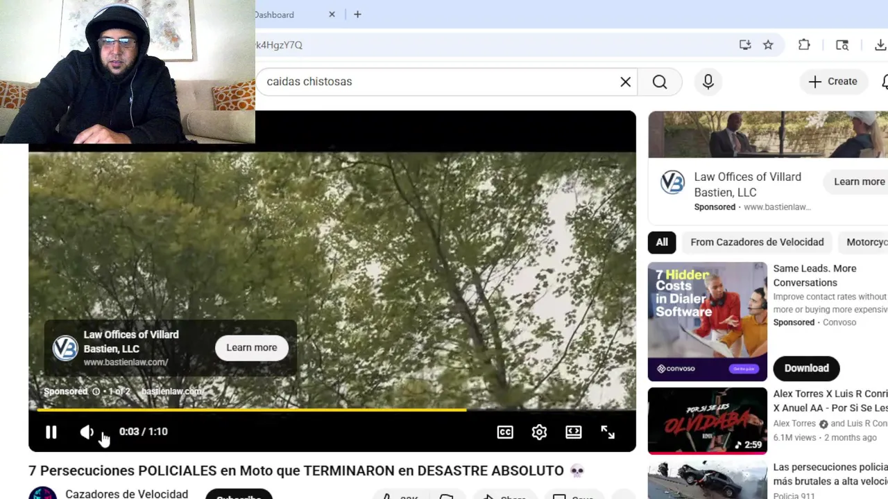Open 'Same Leads. More Conversations' ad title
Screen dimensions: 888x499
coord(814,275)
